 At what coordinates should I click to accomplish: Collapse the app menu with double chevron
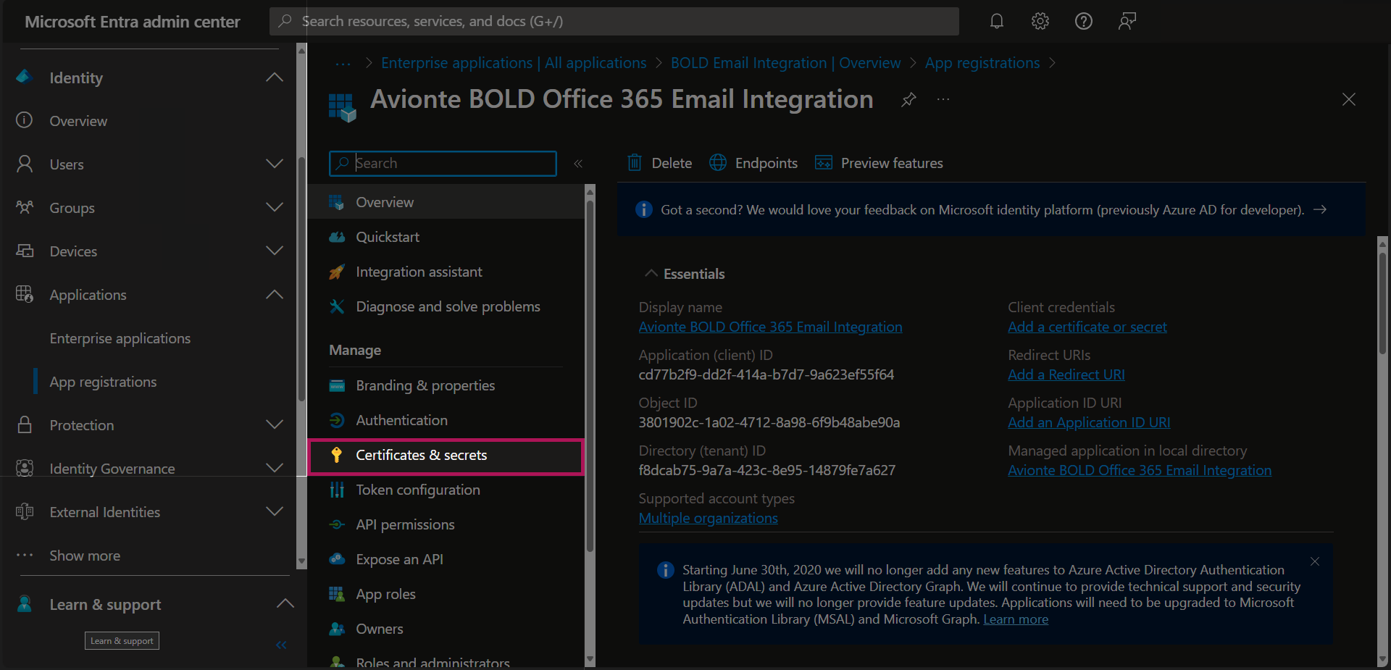[578, 164]
